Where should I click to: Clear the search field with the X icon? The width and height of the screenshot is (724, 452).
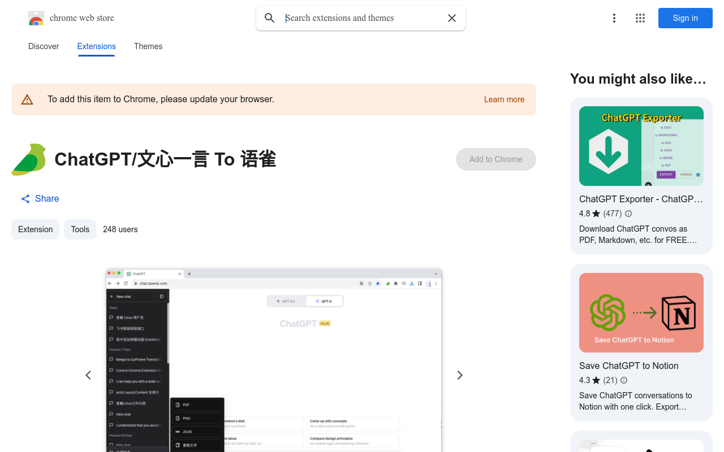click(451, 18)
